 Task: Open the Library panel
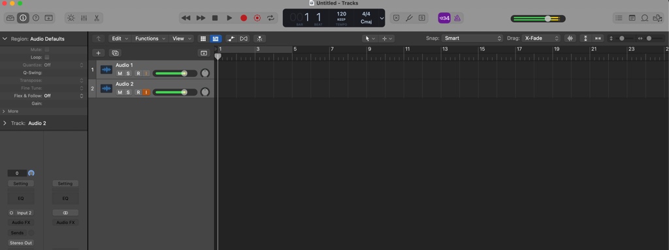click(10, 18)
